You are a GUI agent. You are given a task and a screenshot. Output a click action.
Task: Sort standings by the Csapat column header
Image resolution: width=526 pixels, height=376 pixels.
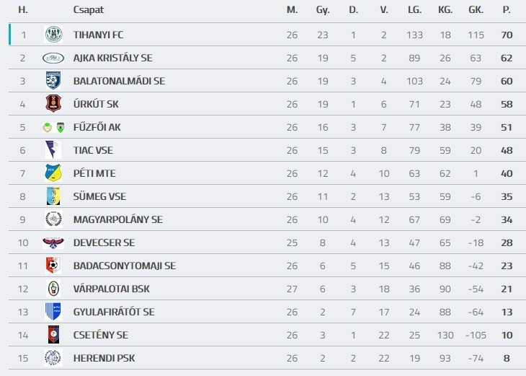tap(87, 10)
